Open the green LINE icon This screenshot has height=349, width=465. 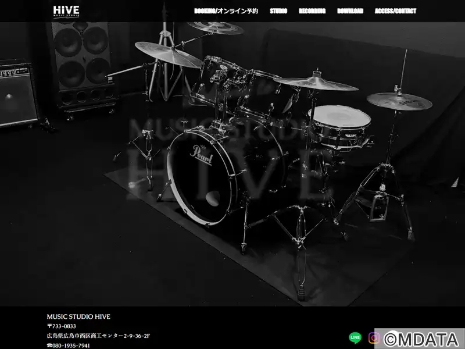pos(355,337)
